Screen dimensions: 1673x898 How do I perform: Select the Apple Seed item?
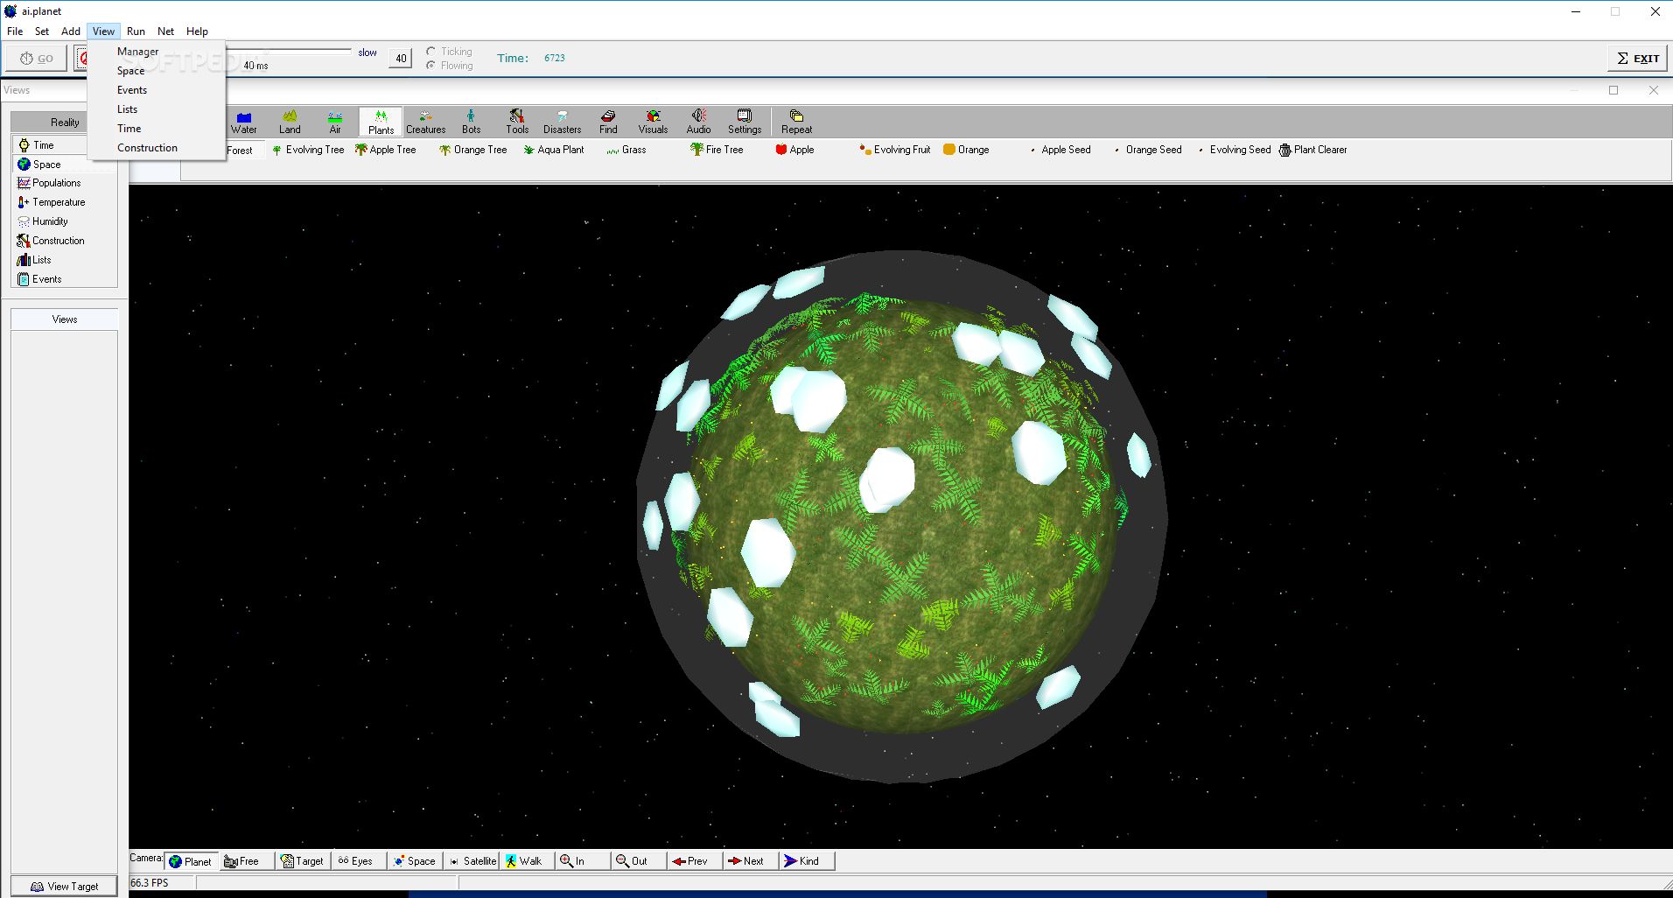[x=1060, y=150]
